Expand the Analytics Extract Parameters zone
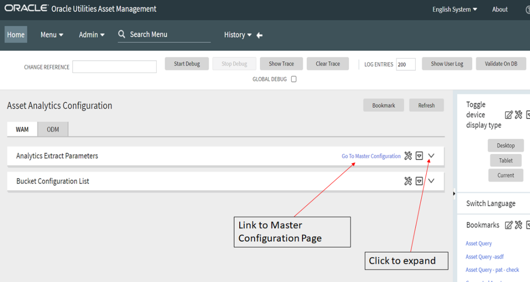 431,156
